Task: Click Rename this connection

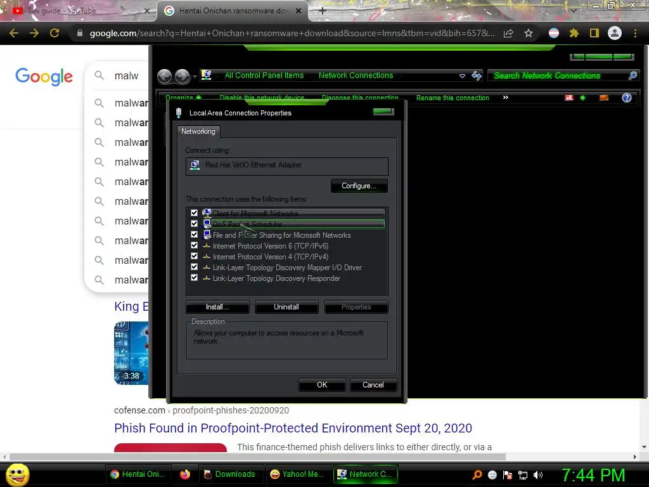Action: tap(453, 98)
